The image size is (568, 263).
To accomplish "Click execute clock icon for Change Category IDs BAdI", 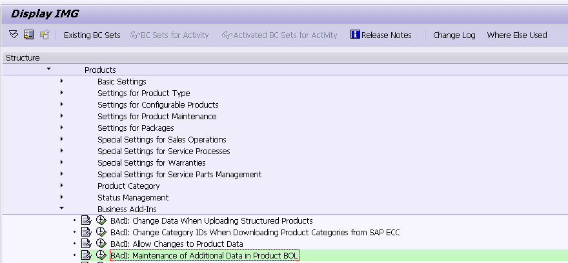I will point(101,233).
